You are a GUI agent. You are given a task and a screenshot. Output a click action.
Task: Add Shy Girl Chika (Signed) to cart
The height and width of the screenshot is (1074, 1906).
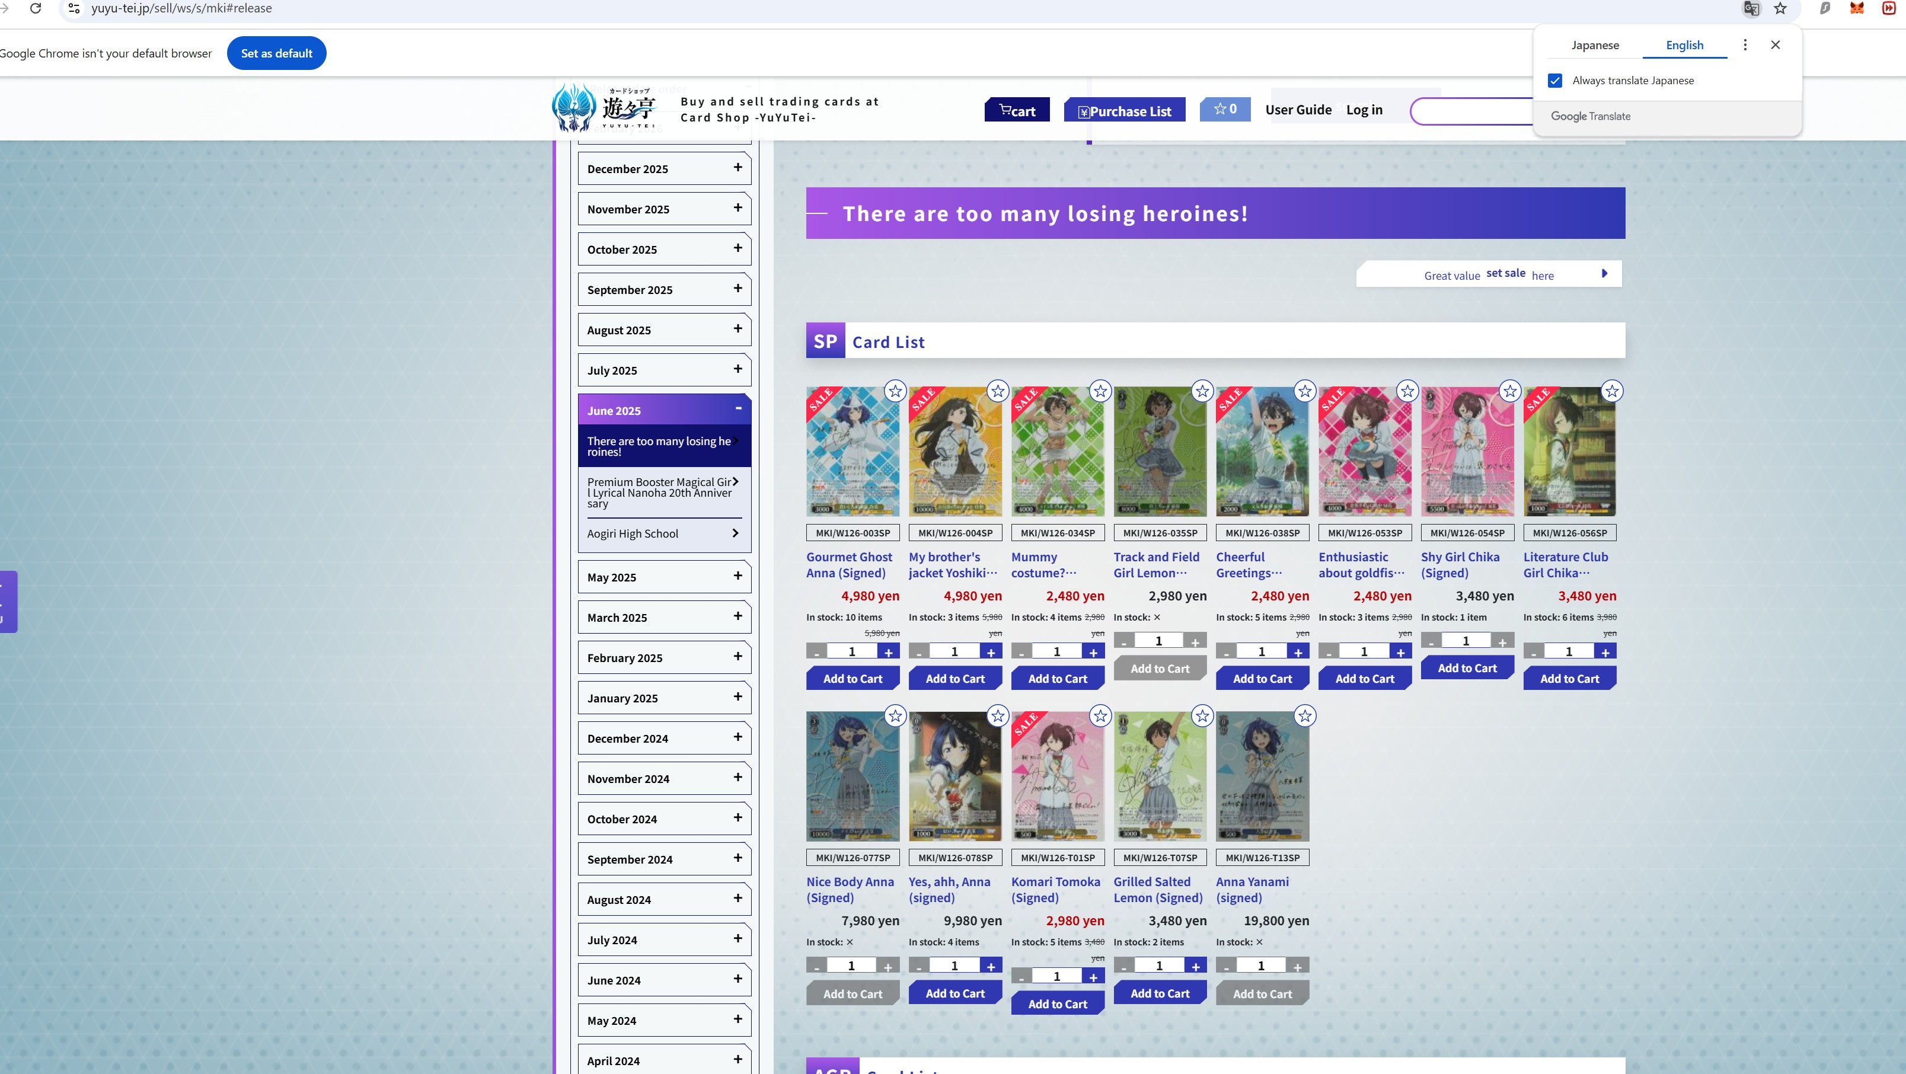tap(1467, 667)
